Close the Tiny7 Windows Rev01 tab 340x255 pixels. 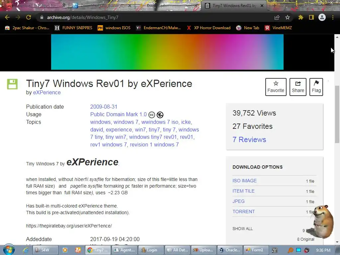(x=262, y=6)
